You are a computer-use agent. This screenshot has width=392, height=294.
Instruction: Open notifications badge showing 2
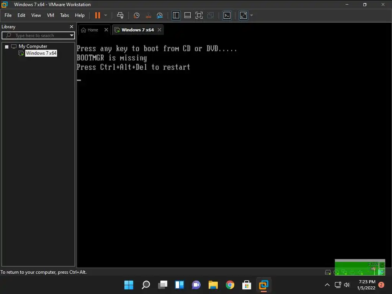click(x=381, y=285)
